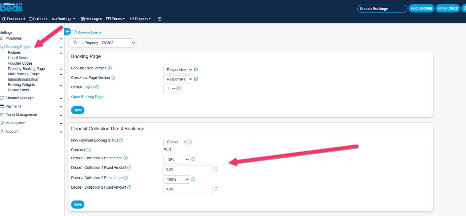This screenshot has height=216, width=466.
Task: Click copy icon beside Deposit 1 Fixed Amount field
Action: click(x=215, y=170)
